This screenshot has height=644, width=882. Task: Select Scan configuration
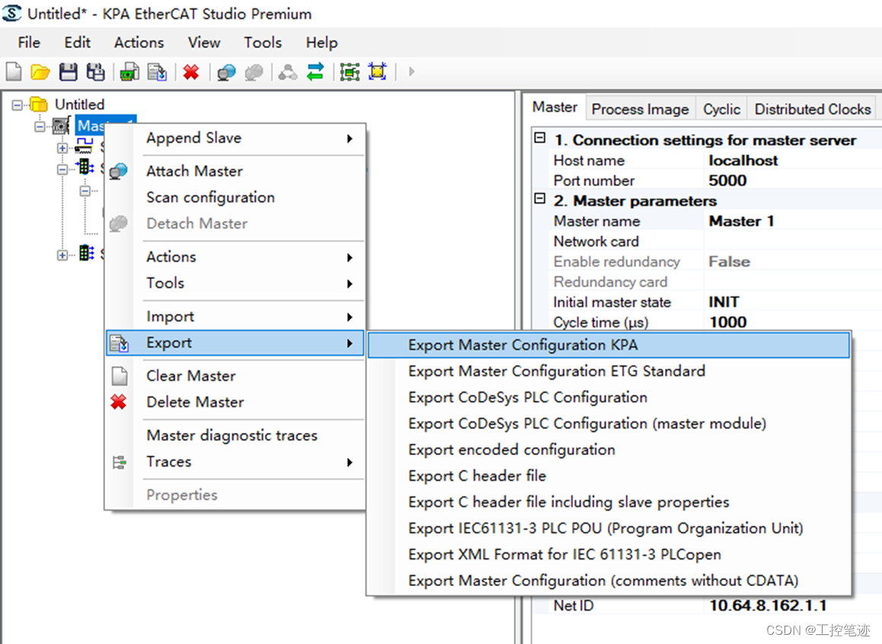(235, 197)
